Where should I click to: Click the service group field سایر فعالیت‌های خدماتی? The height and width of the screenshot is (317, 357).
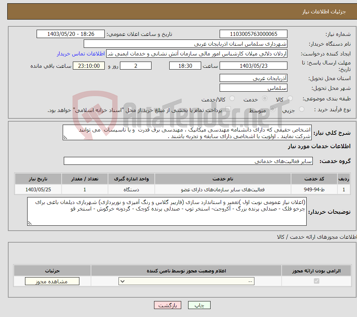point(188,161)
